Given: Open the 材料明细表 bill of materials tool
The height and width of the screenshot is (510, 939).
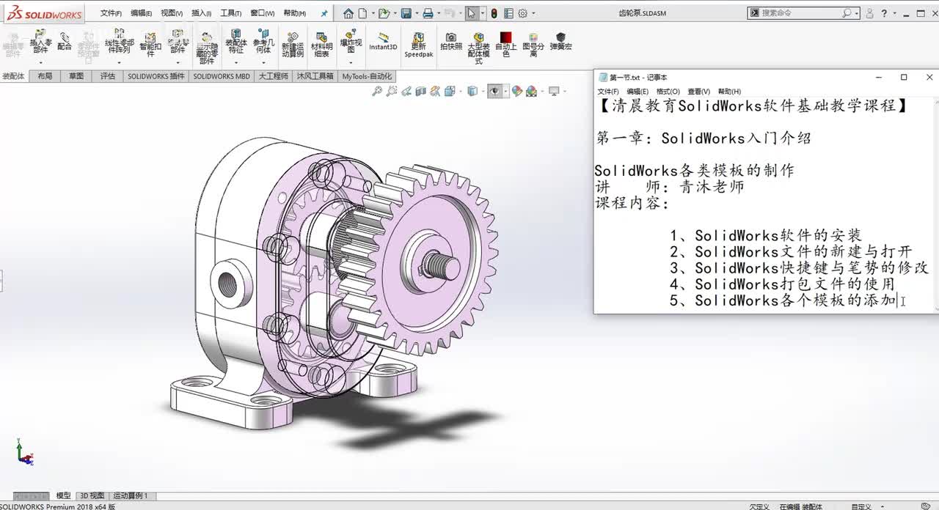Looking at the screenshot, I should (322, 44).
